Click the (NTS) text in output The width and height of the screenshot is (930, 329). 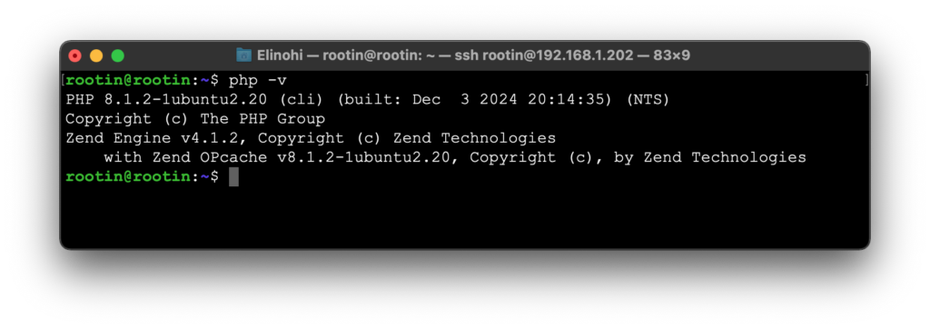point(648,100)
